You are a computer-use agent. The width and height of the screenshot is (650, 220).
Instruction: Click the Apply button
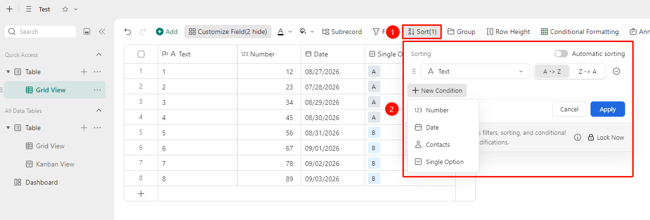607,109
